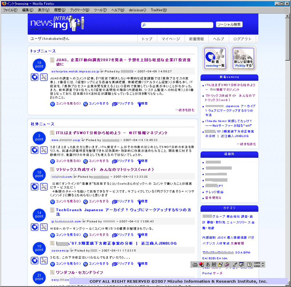Viewport: 291px width, 287px height.
Task: Vote cross on the マトリックス作成サイト article
Action: (44, 187)
